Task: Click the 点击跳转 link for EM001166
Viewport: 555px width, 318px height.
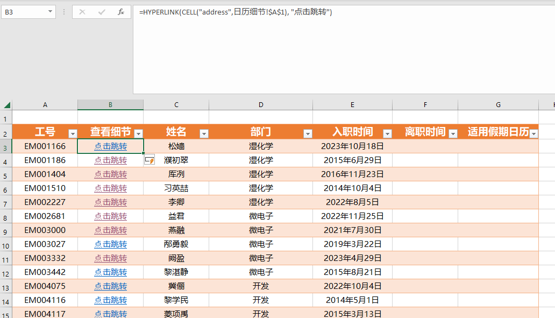Action: 110,146
